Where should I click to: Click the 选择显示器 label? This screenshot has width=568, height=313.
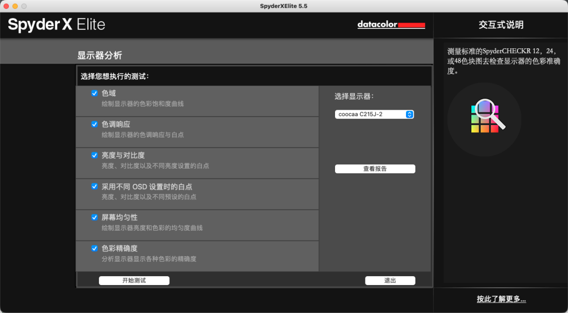354,97
